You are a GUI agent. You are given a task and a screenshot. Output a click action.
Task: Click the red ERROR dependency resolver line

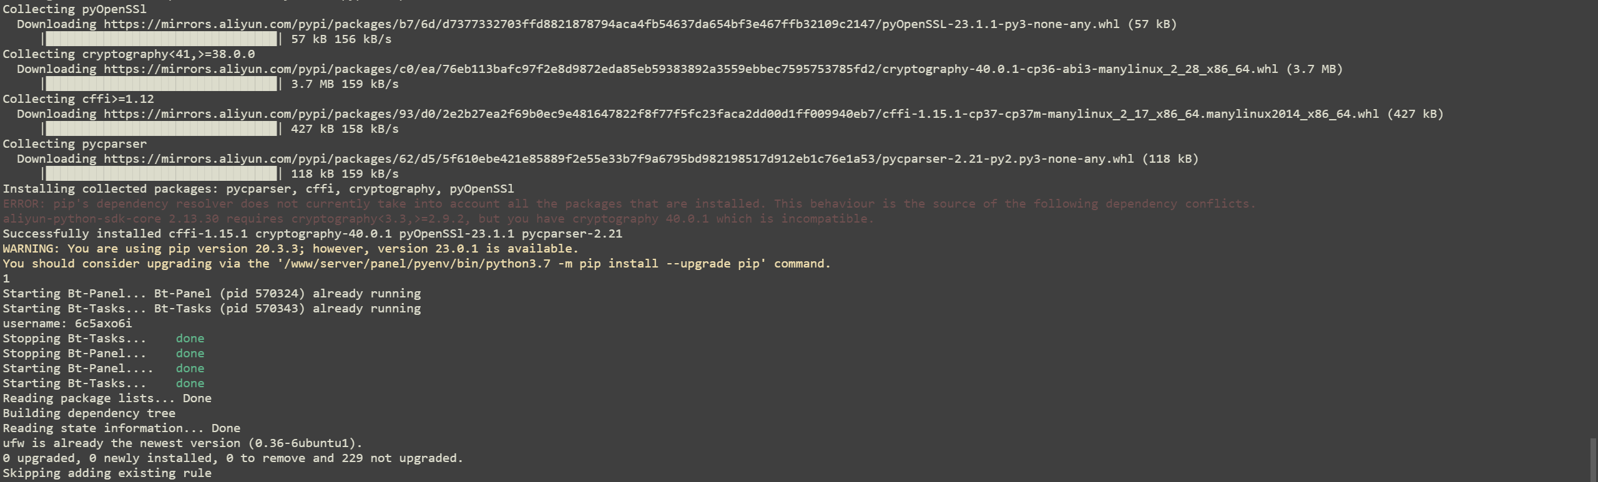pyautogui.click(x=629, y=204)
